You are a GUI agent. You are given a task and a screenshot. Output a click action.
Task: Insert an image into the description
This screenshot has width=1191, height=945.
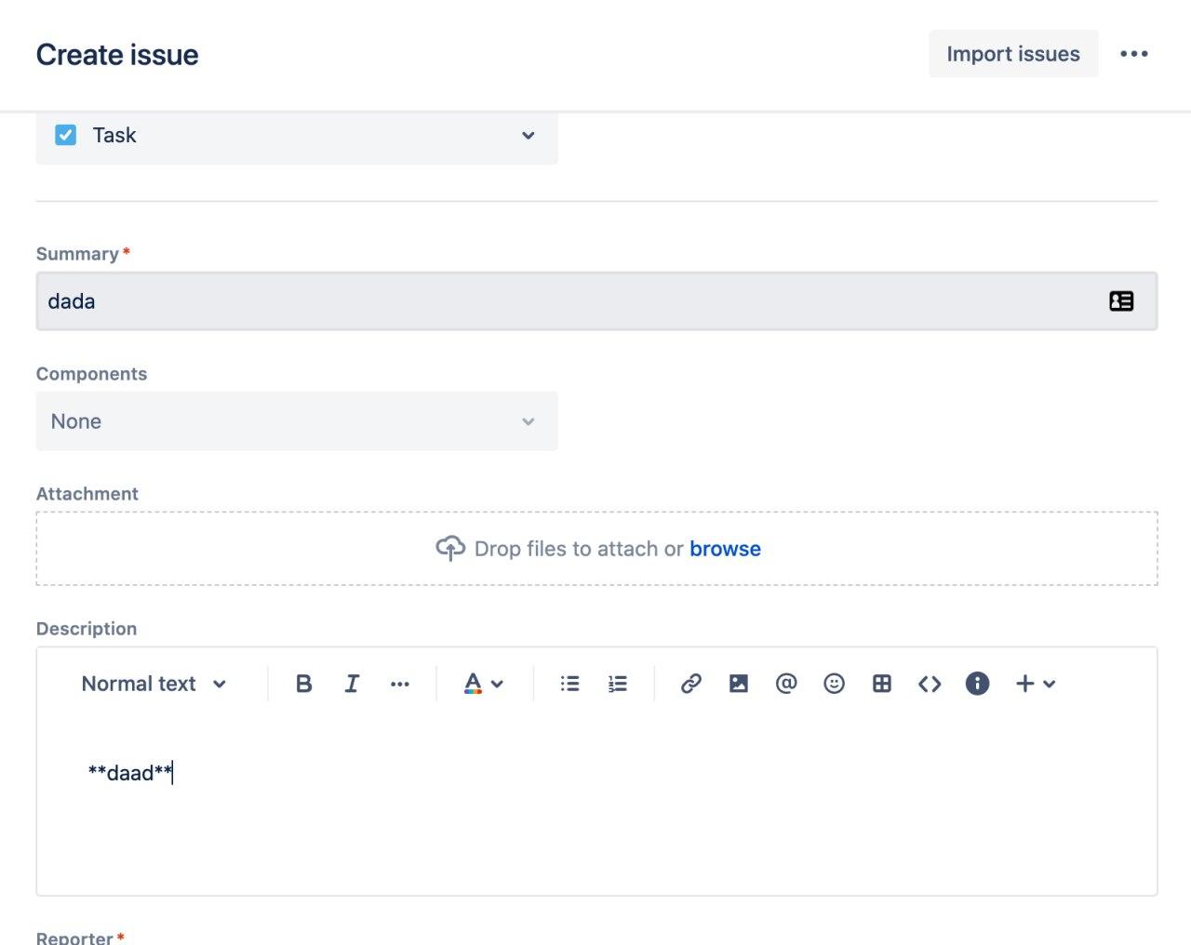739,684
